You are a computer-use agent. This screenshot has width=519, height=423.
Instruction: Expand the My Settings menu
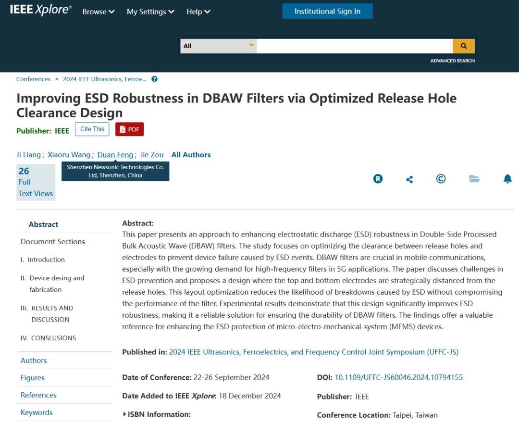click(x=150, y=12)
